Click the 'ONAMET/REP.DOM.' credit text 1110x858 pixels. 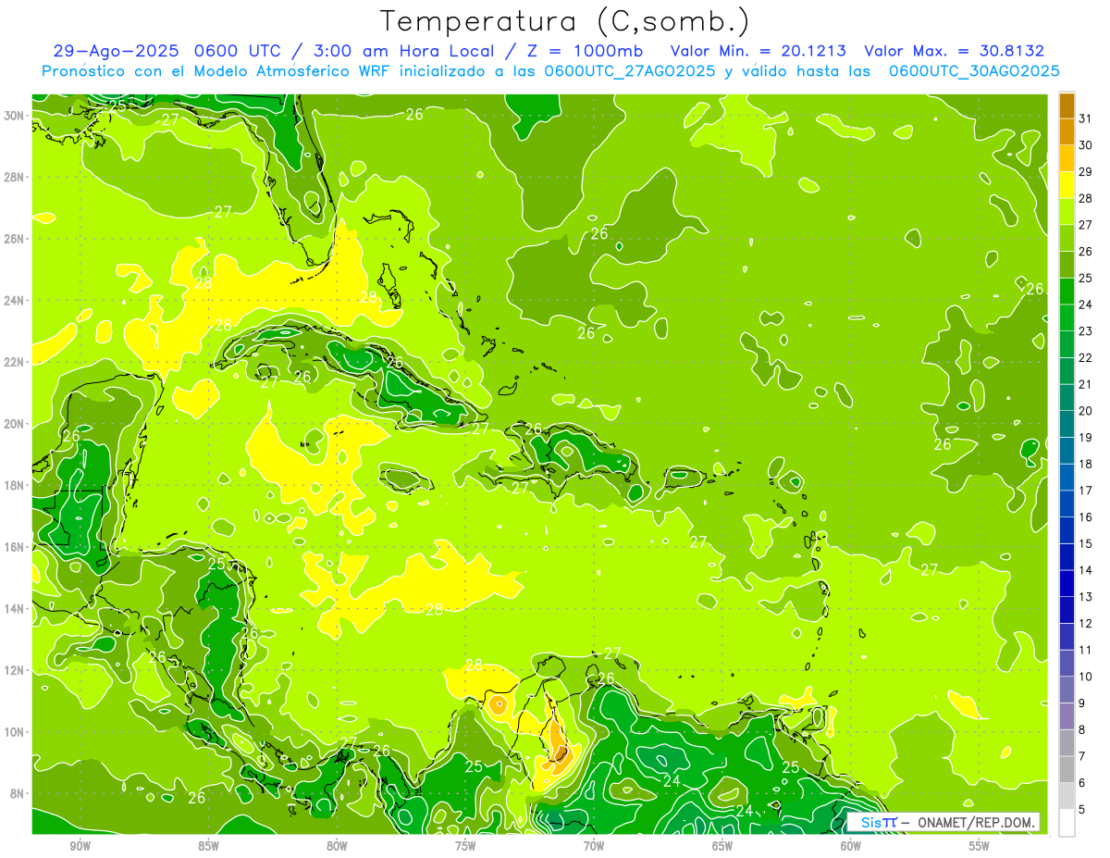point(976,822)
